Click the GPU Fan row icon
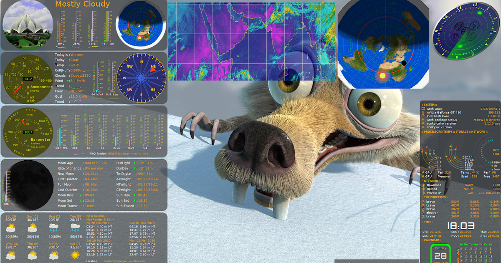 click(x=423, y=172)
